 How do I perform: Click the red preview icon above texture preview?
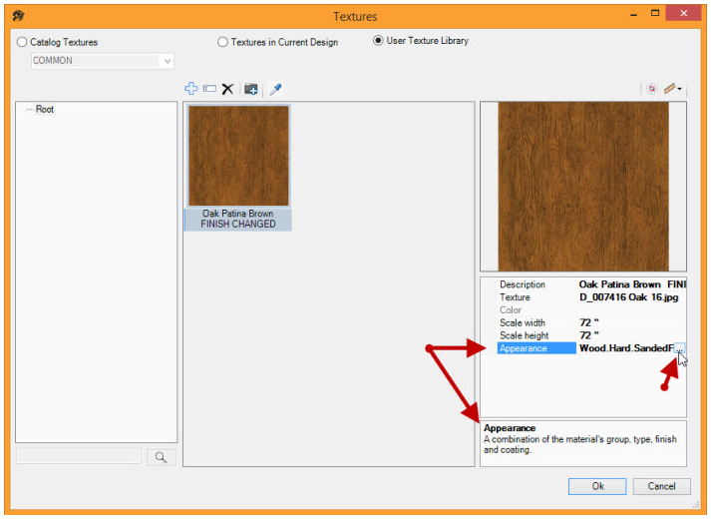click(x=652, y=89)
